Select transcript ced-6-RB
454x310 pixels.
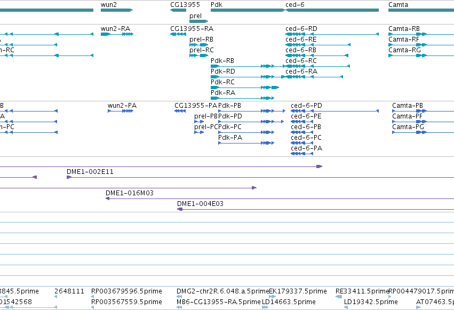(x=317, y=55)
